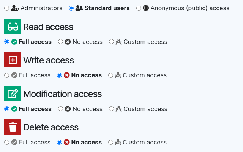Click the compass icon for Read Custom access
This screenshot has height=152, width=243.
pyautogui.click(x=118, y=42)
